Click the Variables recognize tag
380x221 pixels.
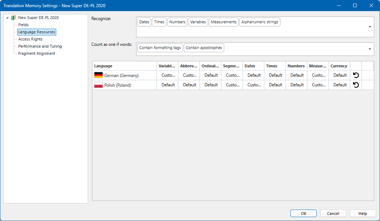tap(198, 22)
